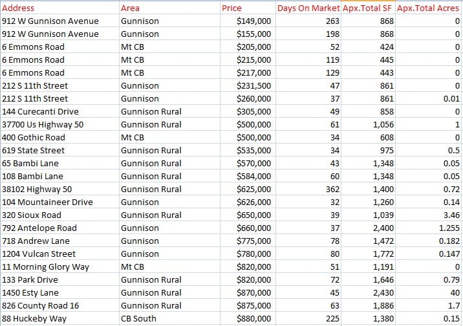
Task: Select the 826 County Road 16 cell
Action: click(x=59, y=305)
